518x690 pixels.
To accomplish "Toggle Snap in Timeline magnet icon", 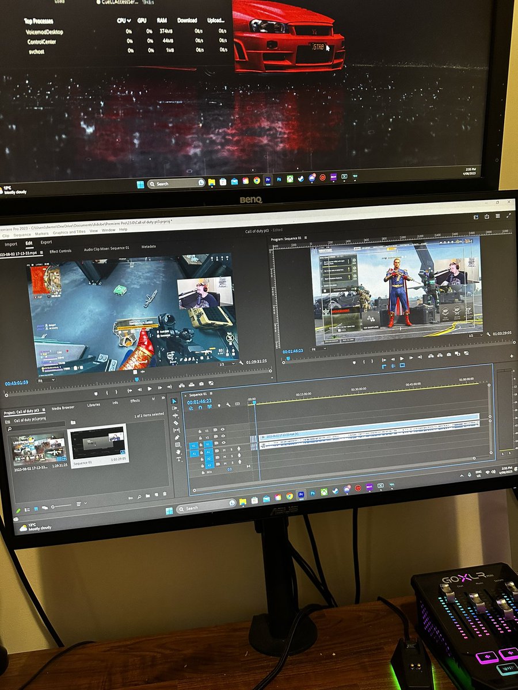I will pyautogui.click(x=200, y=407).
